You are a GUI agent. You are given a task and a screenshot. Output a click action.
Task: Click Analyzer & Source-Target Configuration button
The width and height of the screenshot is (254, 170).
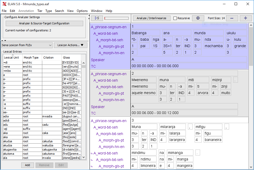pyautogui.click(x=44, y=23)
